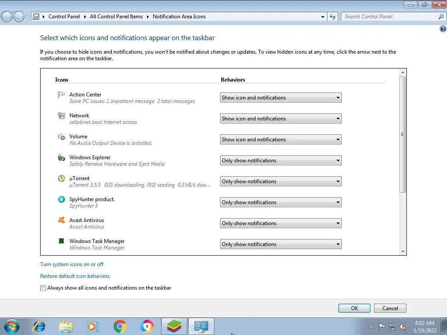Click the 'Icons' column header
447x335 pixels.
point(62,80)
